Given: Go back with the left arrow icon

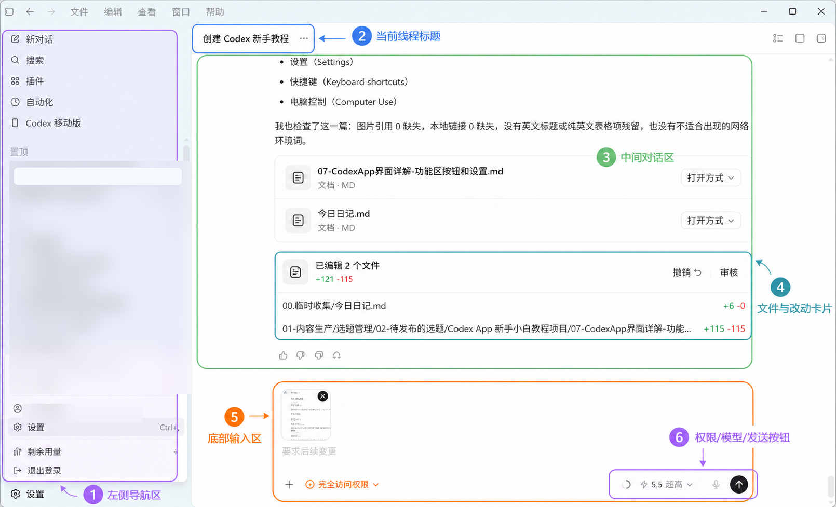Looking at the screenshot, I should pos(30,11).
